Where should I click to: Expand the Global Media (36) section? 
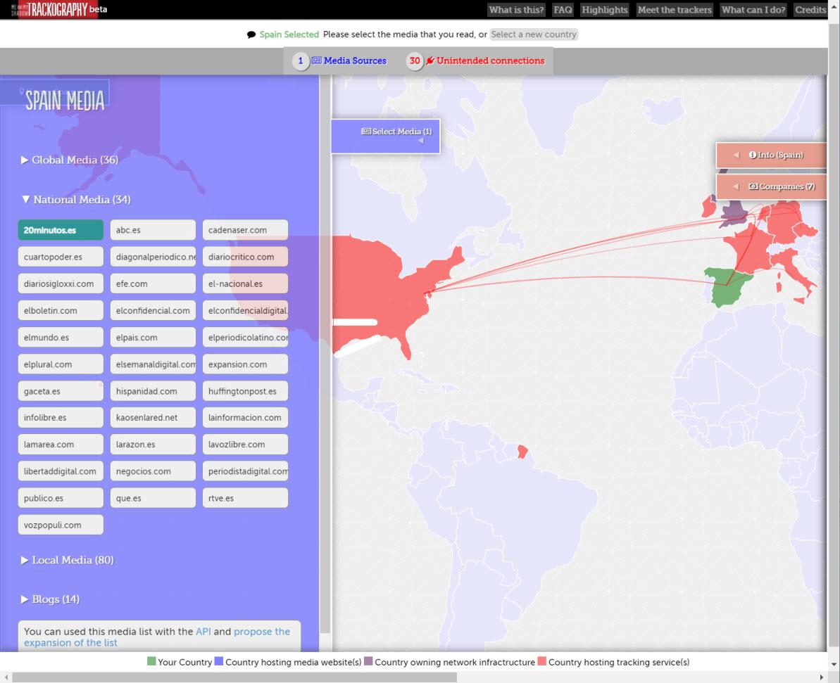[x=70, y=160]
